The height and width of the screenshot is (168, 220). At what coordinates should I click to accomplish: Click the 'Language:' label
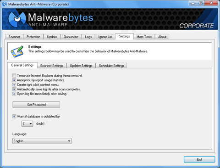pyautogui.click(x=19, y=134)
